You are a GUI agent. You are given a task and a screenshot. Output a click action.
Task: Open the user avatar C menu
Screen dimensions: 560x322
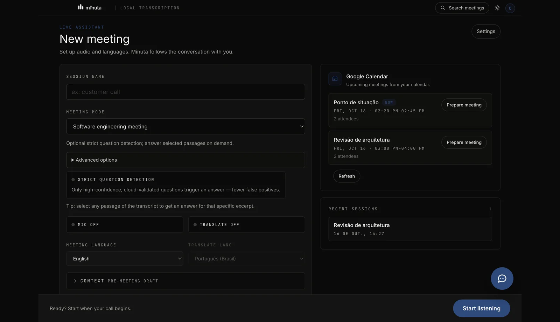tap(510, 8)
